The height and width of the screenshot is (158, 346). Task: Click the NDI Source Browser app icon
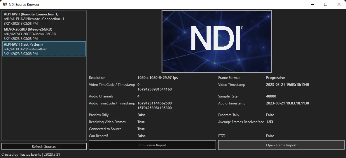(x=5, y=4)
